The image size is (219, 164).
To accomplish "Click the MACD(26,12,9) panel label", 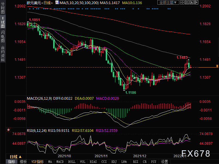I will tap(39, 99).
